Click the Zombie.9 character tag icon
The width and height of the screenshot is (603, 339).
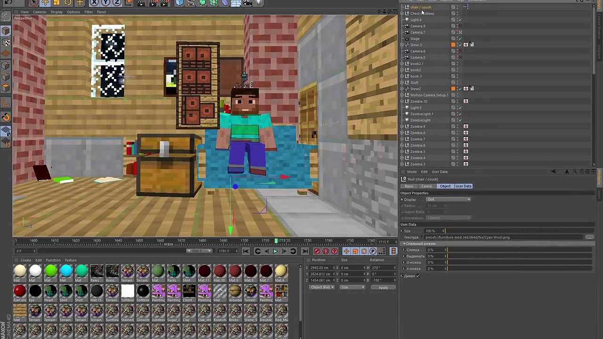pos(466,127)
